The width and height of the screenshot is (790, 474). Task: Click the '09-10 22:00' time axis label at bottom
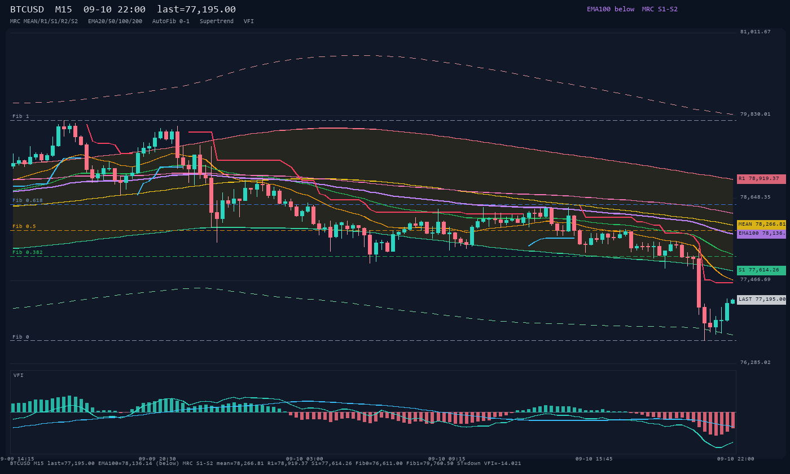736,459
